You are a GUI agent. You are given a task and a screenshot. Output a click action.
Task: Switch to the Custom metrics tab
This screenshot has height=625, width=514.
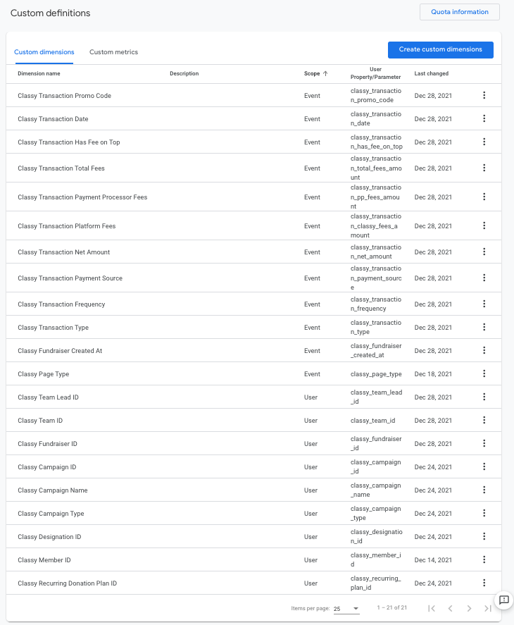[x=113, y=52]
